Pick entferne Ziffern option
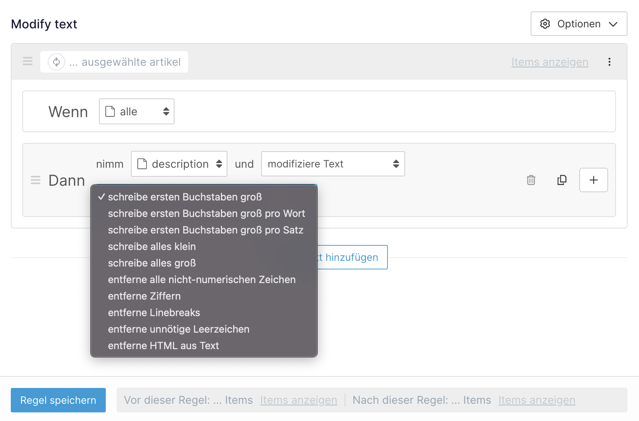Image resolution: width=639 pixels, height=421 pixels. [x=204, y=296]
